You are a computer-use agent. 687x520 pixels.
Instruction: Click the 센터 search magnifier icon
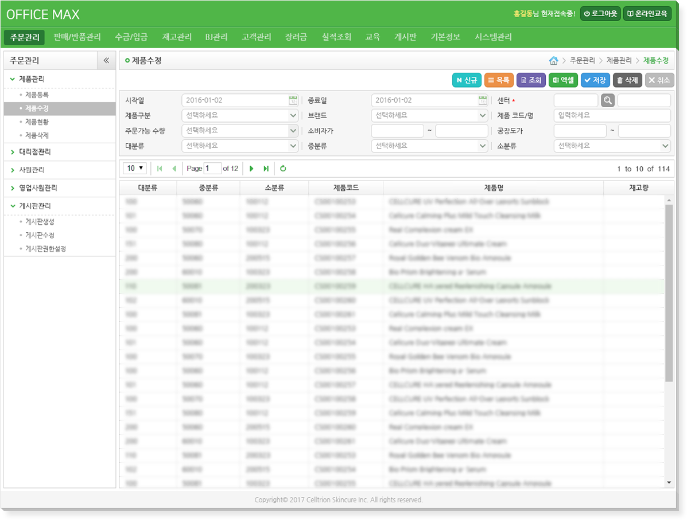[x=608, y=100]
